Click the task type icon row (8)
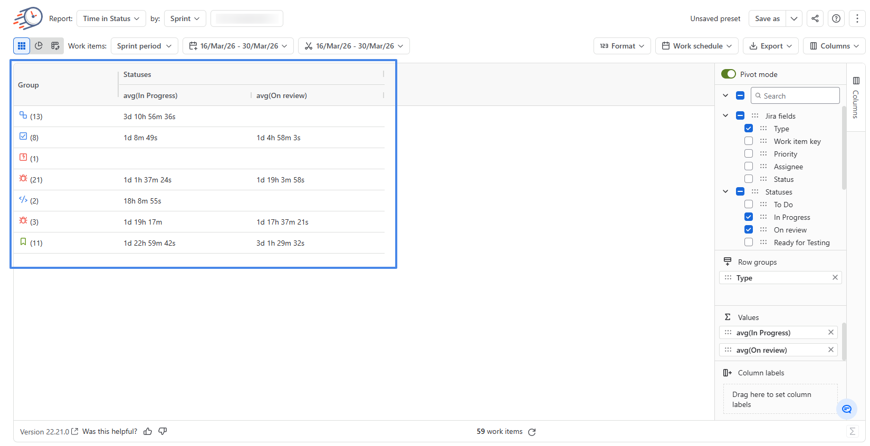The width and height of the screenshot is (870, 446). [23, 136]
